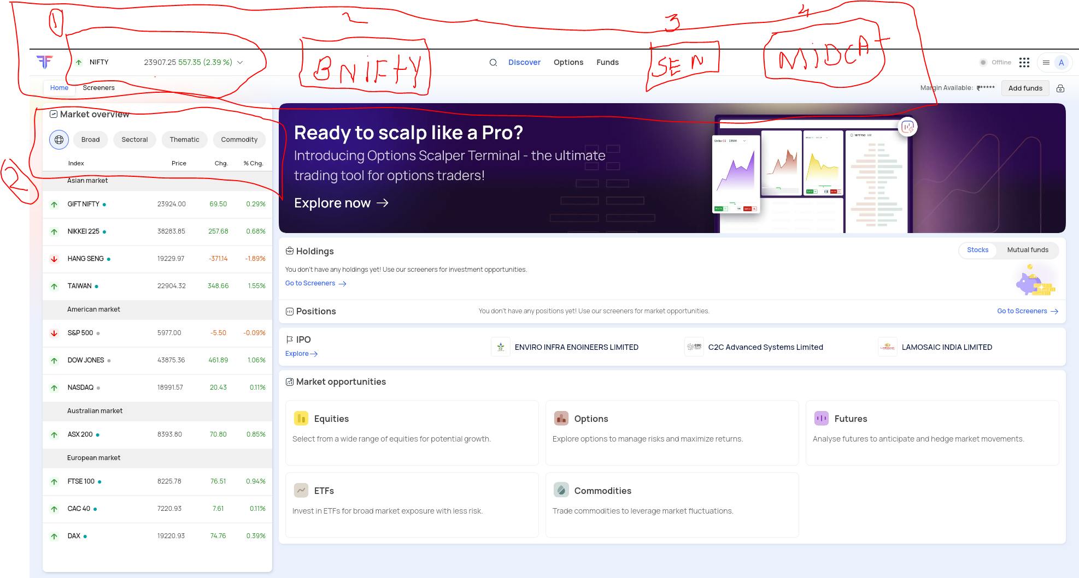Open the Discover section
Screen dimensions: 1079x578
coord(524,62)
